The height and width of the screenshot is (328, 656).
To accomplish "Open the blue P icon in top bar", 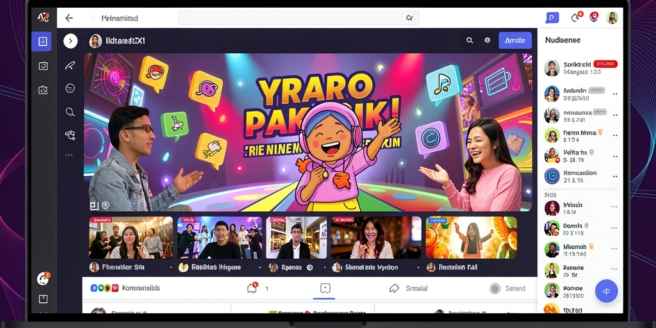I will point(552,17).
